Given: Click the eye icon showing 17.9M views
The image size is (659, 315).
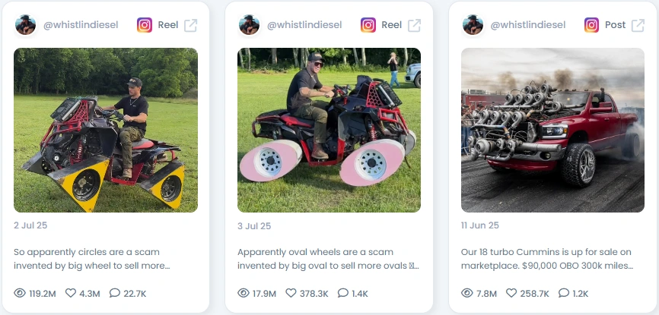Looking at the screenshot, I should [x=244, y=293].
